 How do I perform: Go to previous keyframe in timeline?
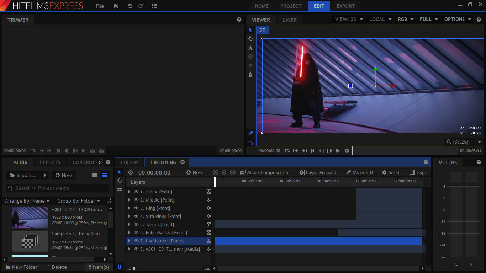216,172
